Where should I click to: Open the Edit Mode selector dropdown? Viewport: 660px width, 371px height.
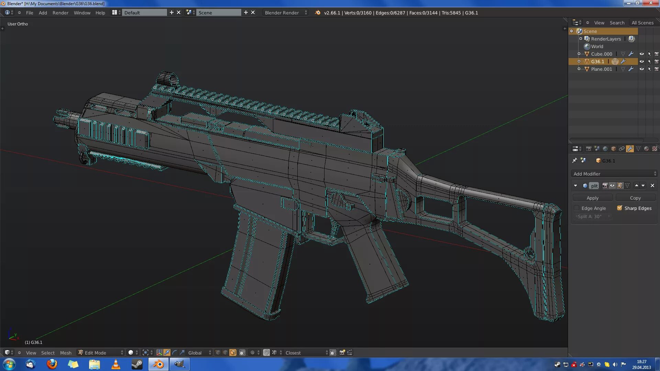(100, 352)
